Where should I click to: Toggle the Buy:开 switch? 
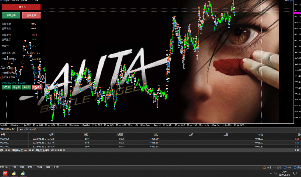[17, 87]
